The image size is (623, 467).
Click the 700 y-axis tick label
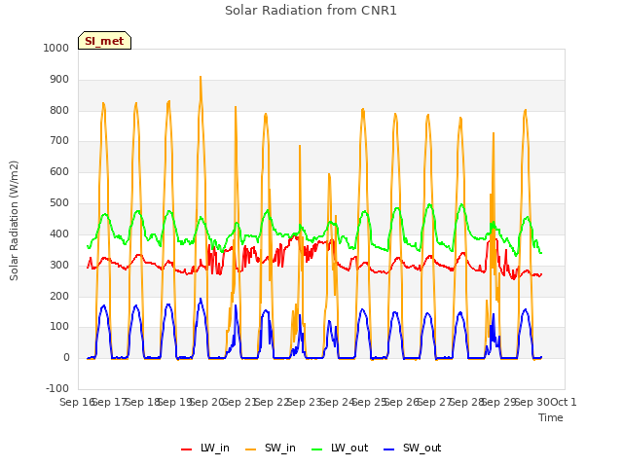(59, 140)
